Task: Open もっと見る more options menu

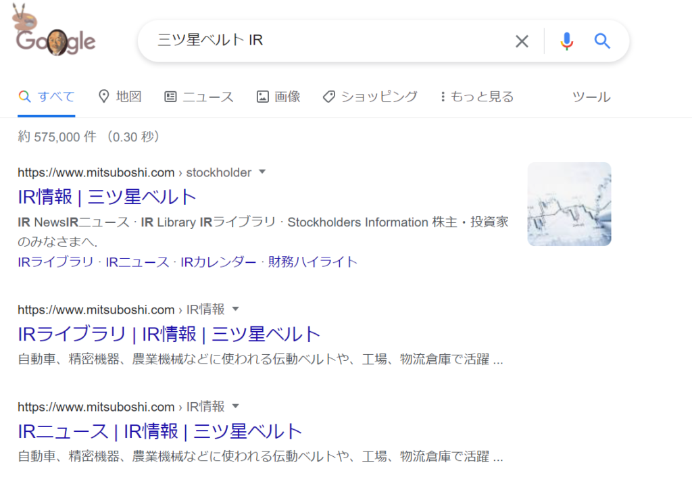Action: 477,97
